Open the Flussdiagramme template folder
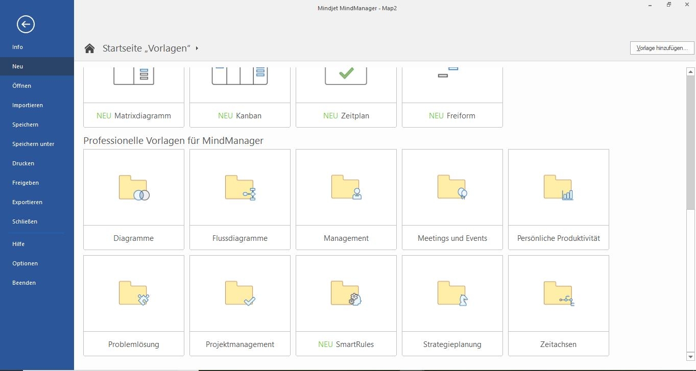The image size is (696, 371). 240,188
